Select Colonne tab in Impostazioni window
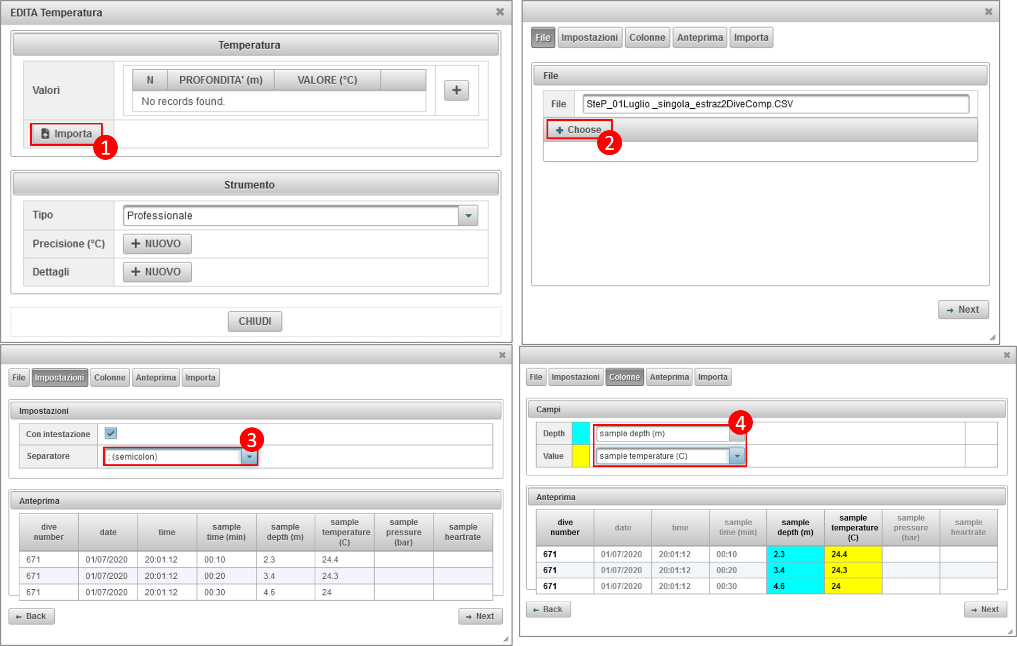This screenshot has width=1017, height=646. point(109,377)
